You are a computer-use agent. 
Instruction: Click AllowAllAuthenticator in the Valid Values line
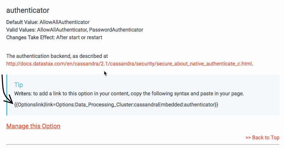click(63, 30)
